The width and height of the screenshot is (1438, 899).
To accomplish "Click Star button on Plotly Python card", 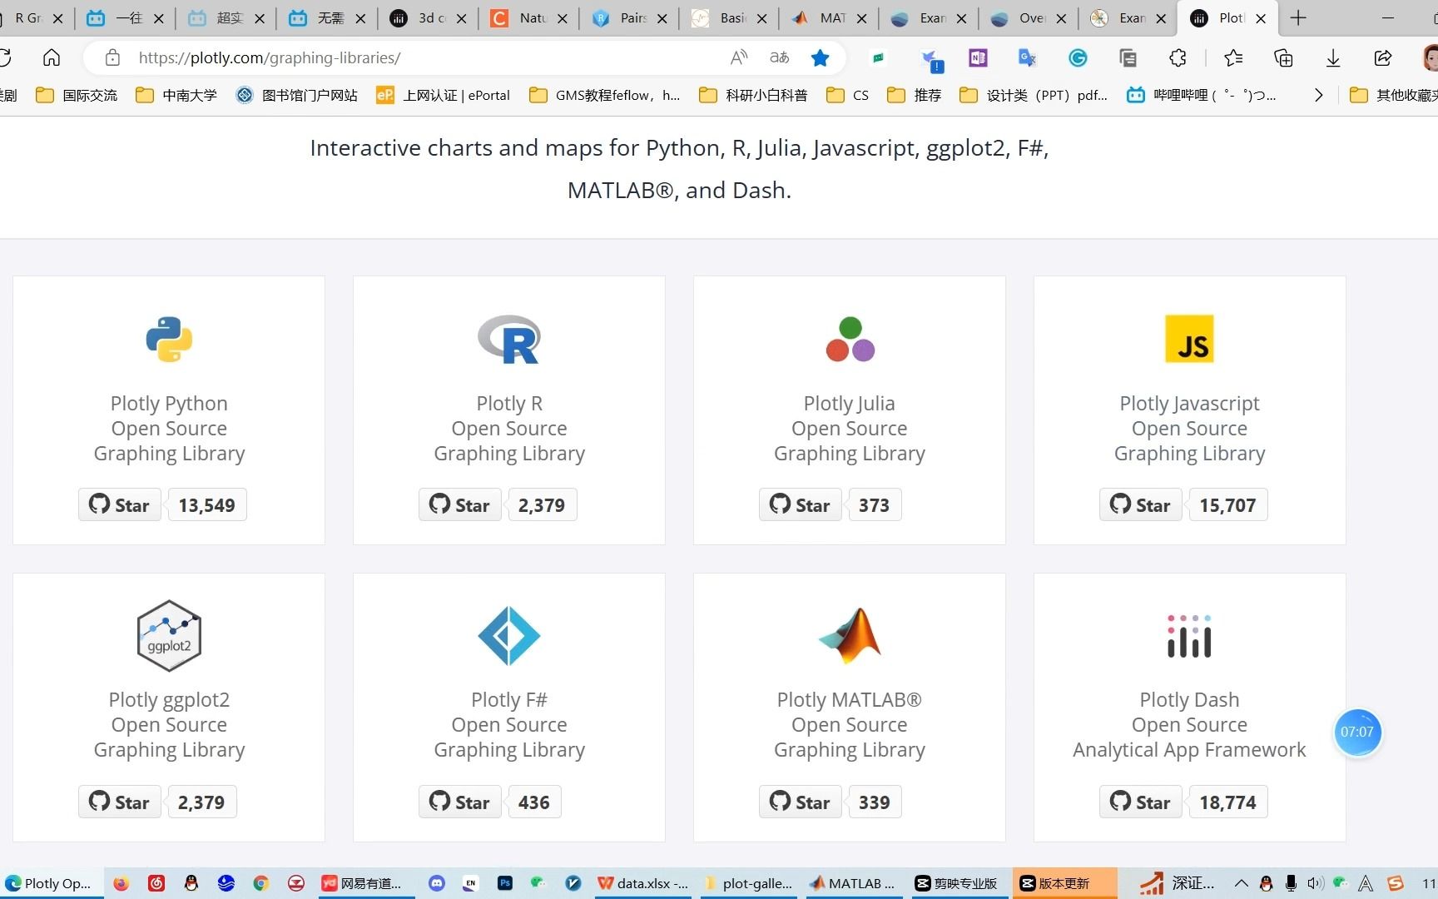I will (x=120, y=504).
